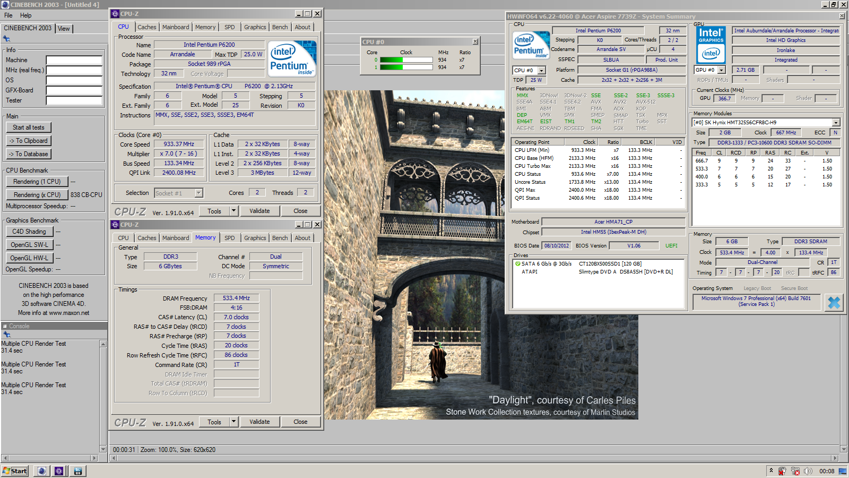
Task: Open Bench tab in upper CPU-Z window
Action: (x=280, y=27)
